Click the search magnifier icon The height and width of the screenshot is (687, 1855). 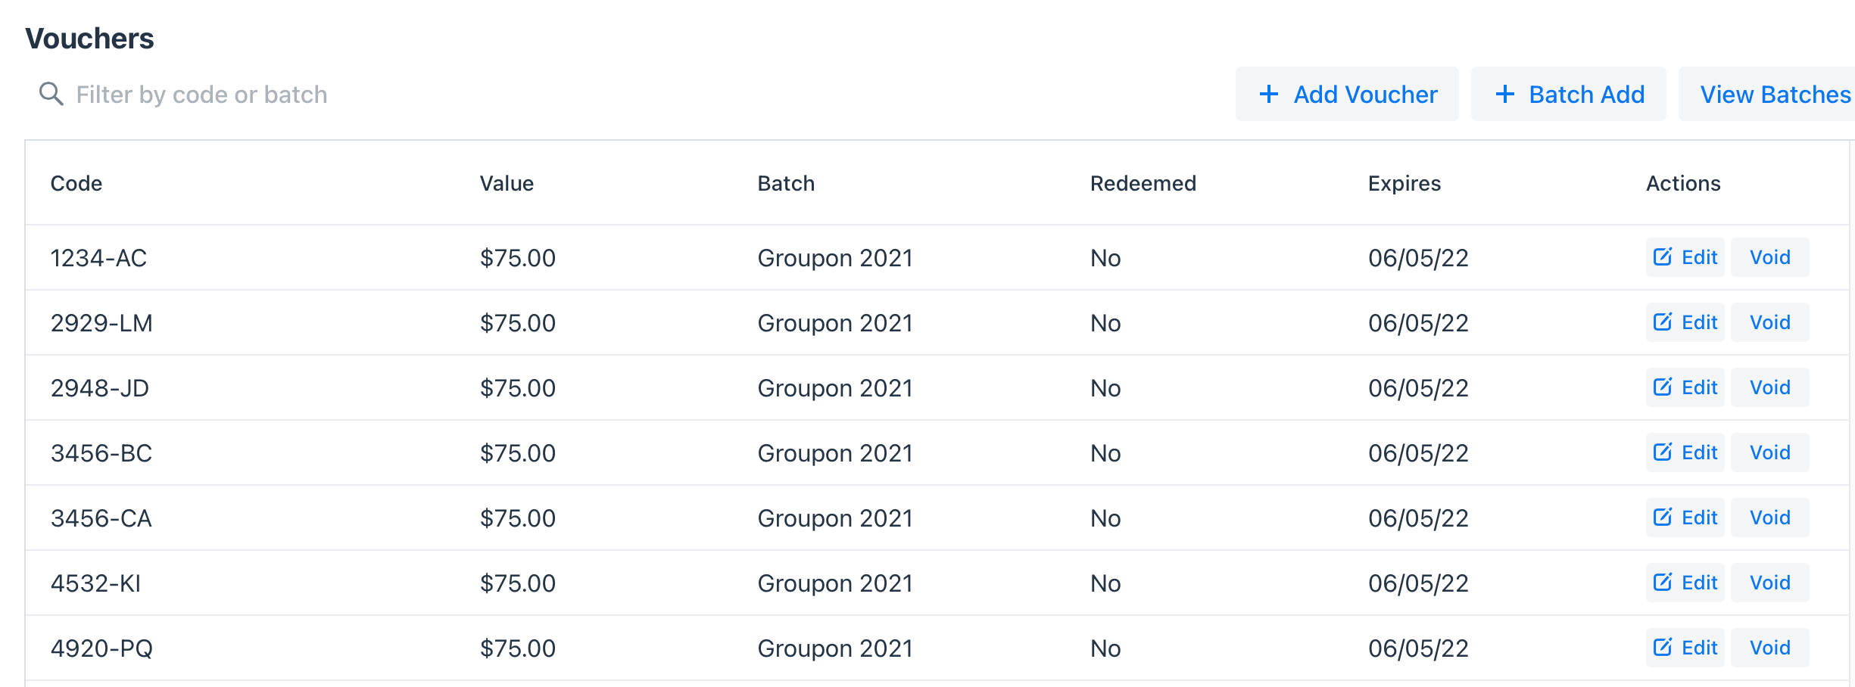51,94
